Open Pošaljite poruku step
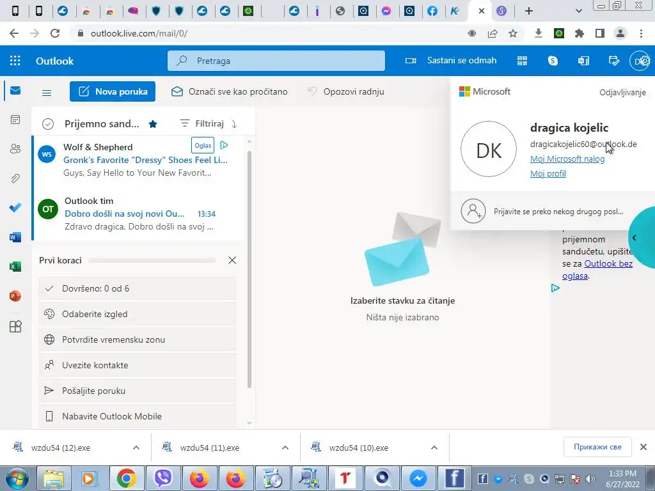Image resolution: width=655 pixels, height=491 pixels. pyautogui.click(x=138, y=391)
